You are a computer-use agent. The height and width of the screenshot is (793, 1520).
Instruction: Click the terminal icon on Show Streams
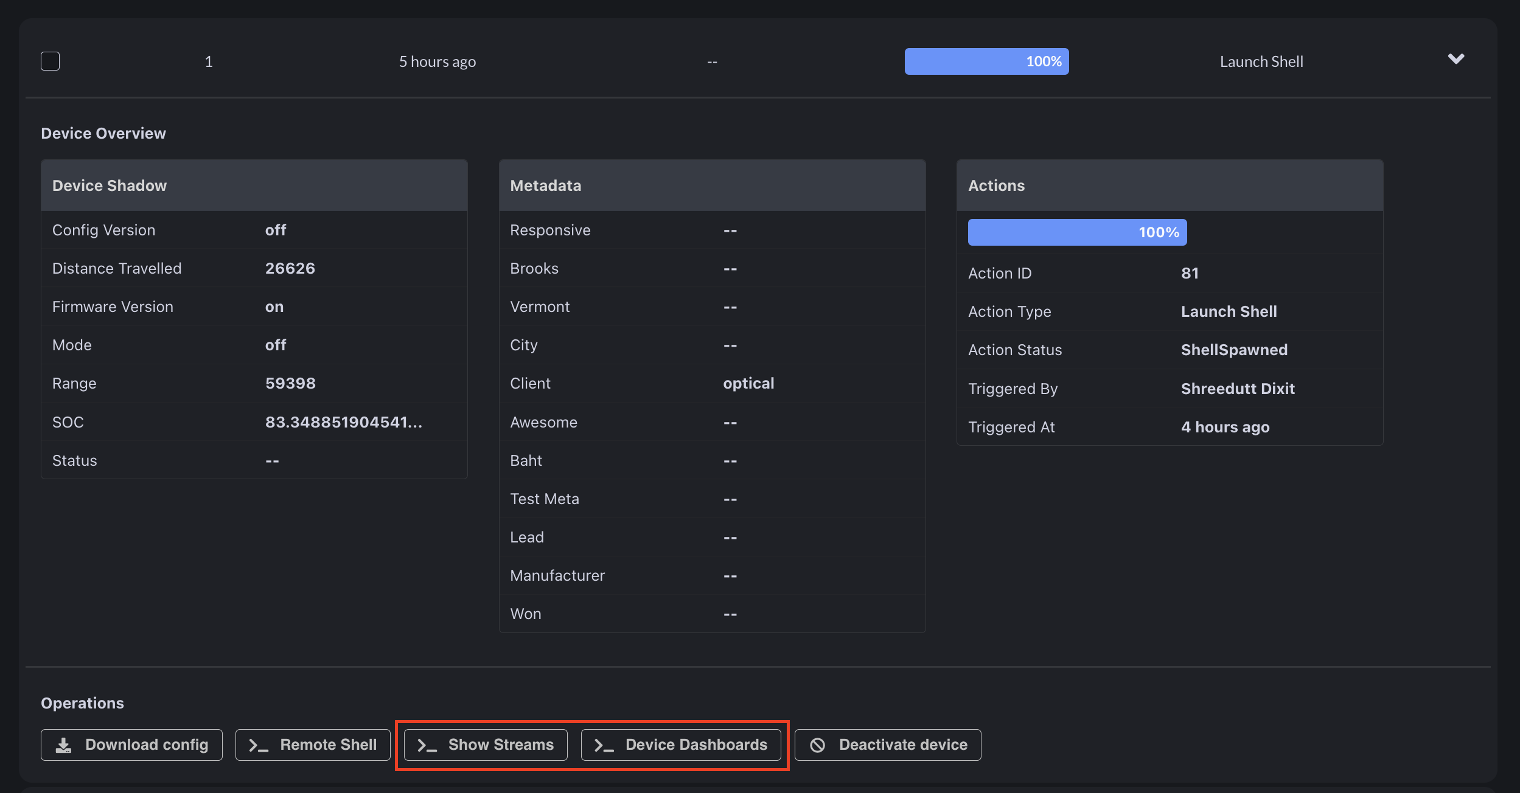(x=427, y=746)
